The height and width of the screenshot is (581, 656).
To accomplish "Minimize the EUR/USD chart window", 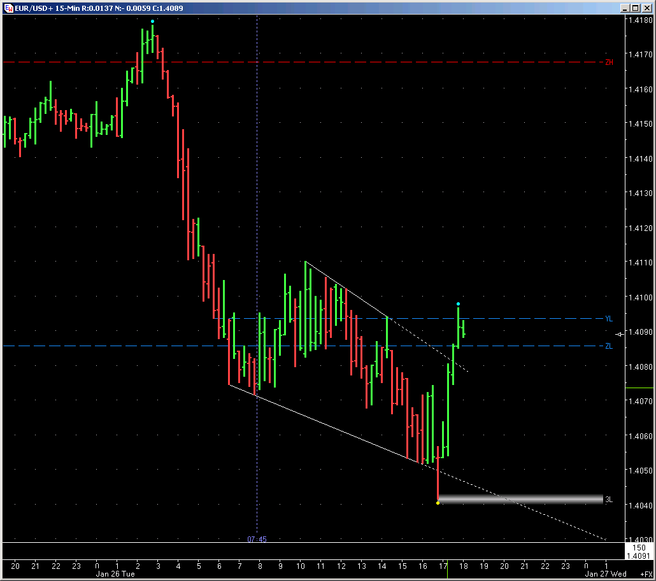I will (625, 8).
